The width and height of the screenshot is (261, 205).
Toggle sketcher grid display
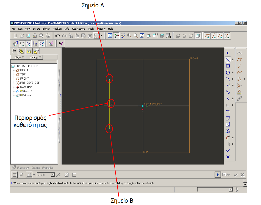[x=35, y=44]
